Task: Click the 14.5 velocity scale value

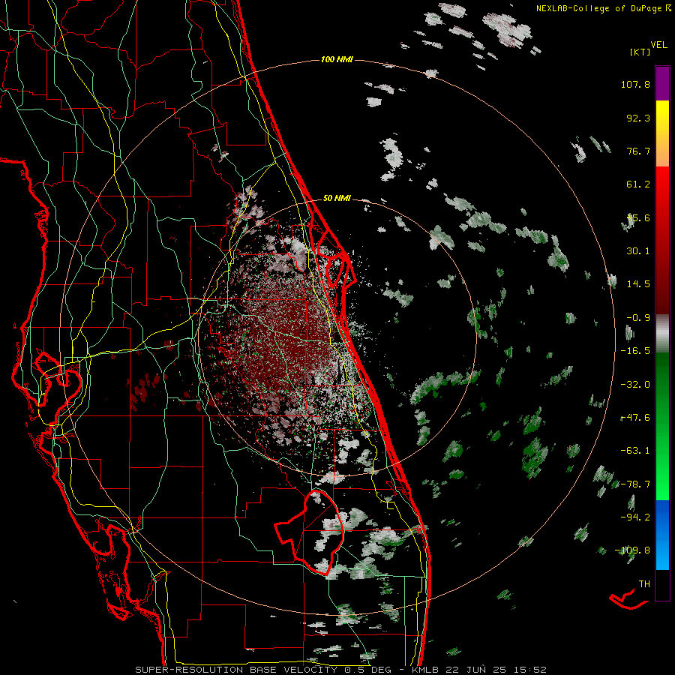Action: (x=638, y=284)
